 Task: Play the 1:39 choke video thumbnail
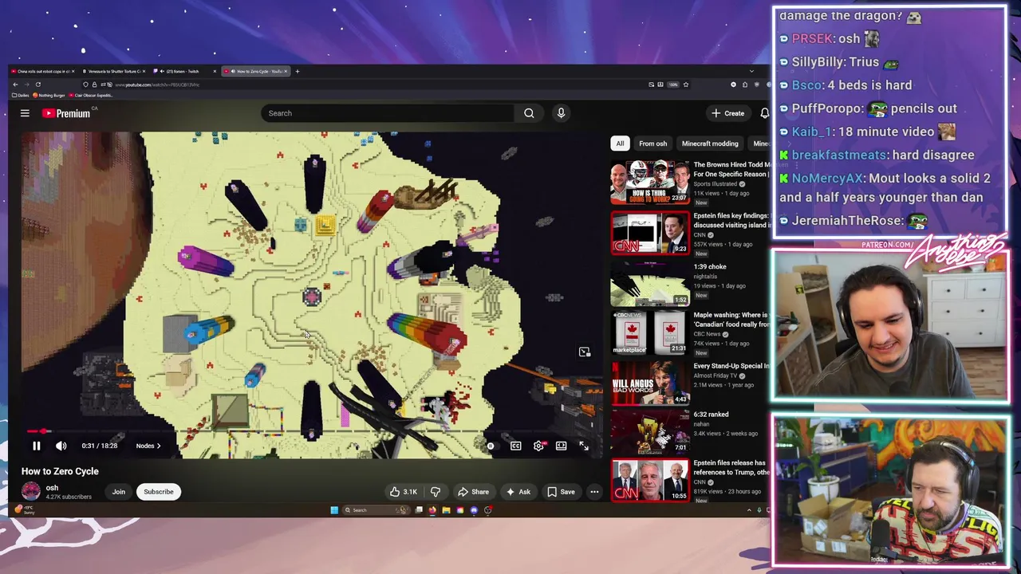click(650, 285)
